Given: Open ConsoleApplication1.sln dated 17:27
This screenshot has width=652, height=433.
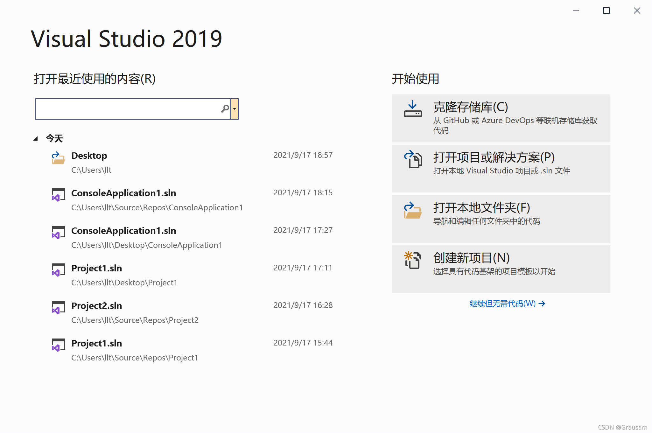Looking at the screenshot, I should coord(193,238).
